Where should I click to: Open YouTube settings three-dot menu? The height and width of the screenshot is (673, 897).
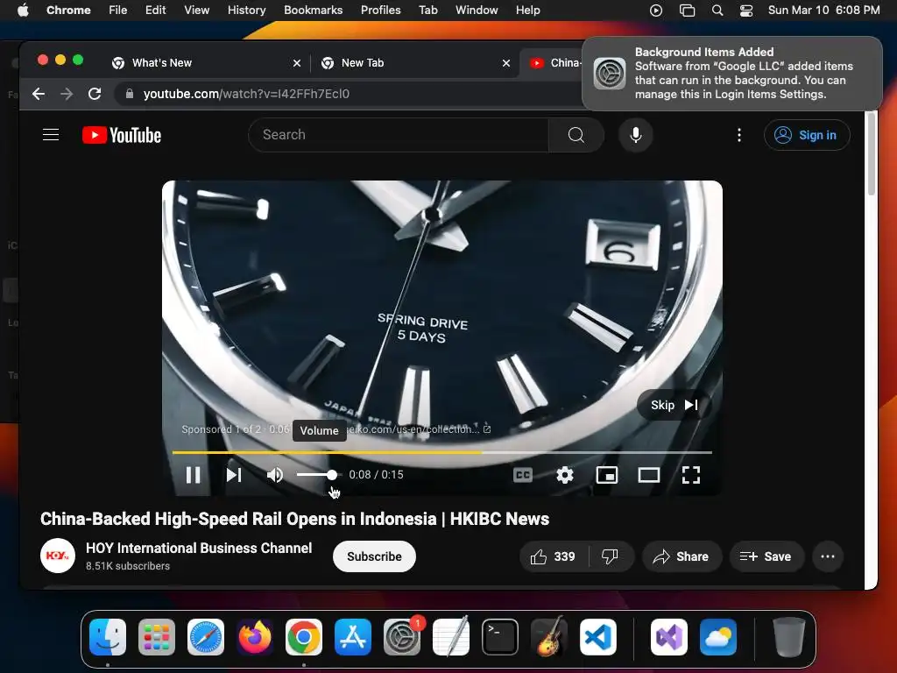[739, 135]
